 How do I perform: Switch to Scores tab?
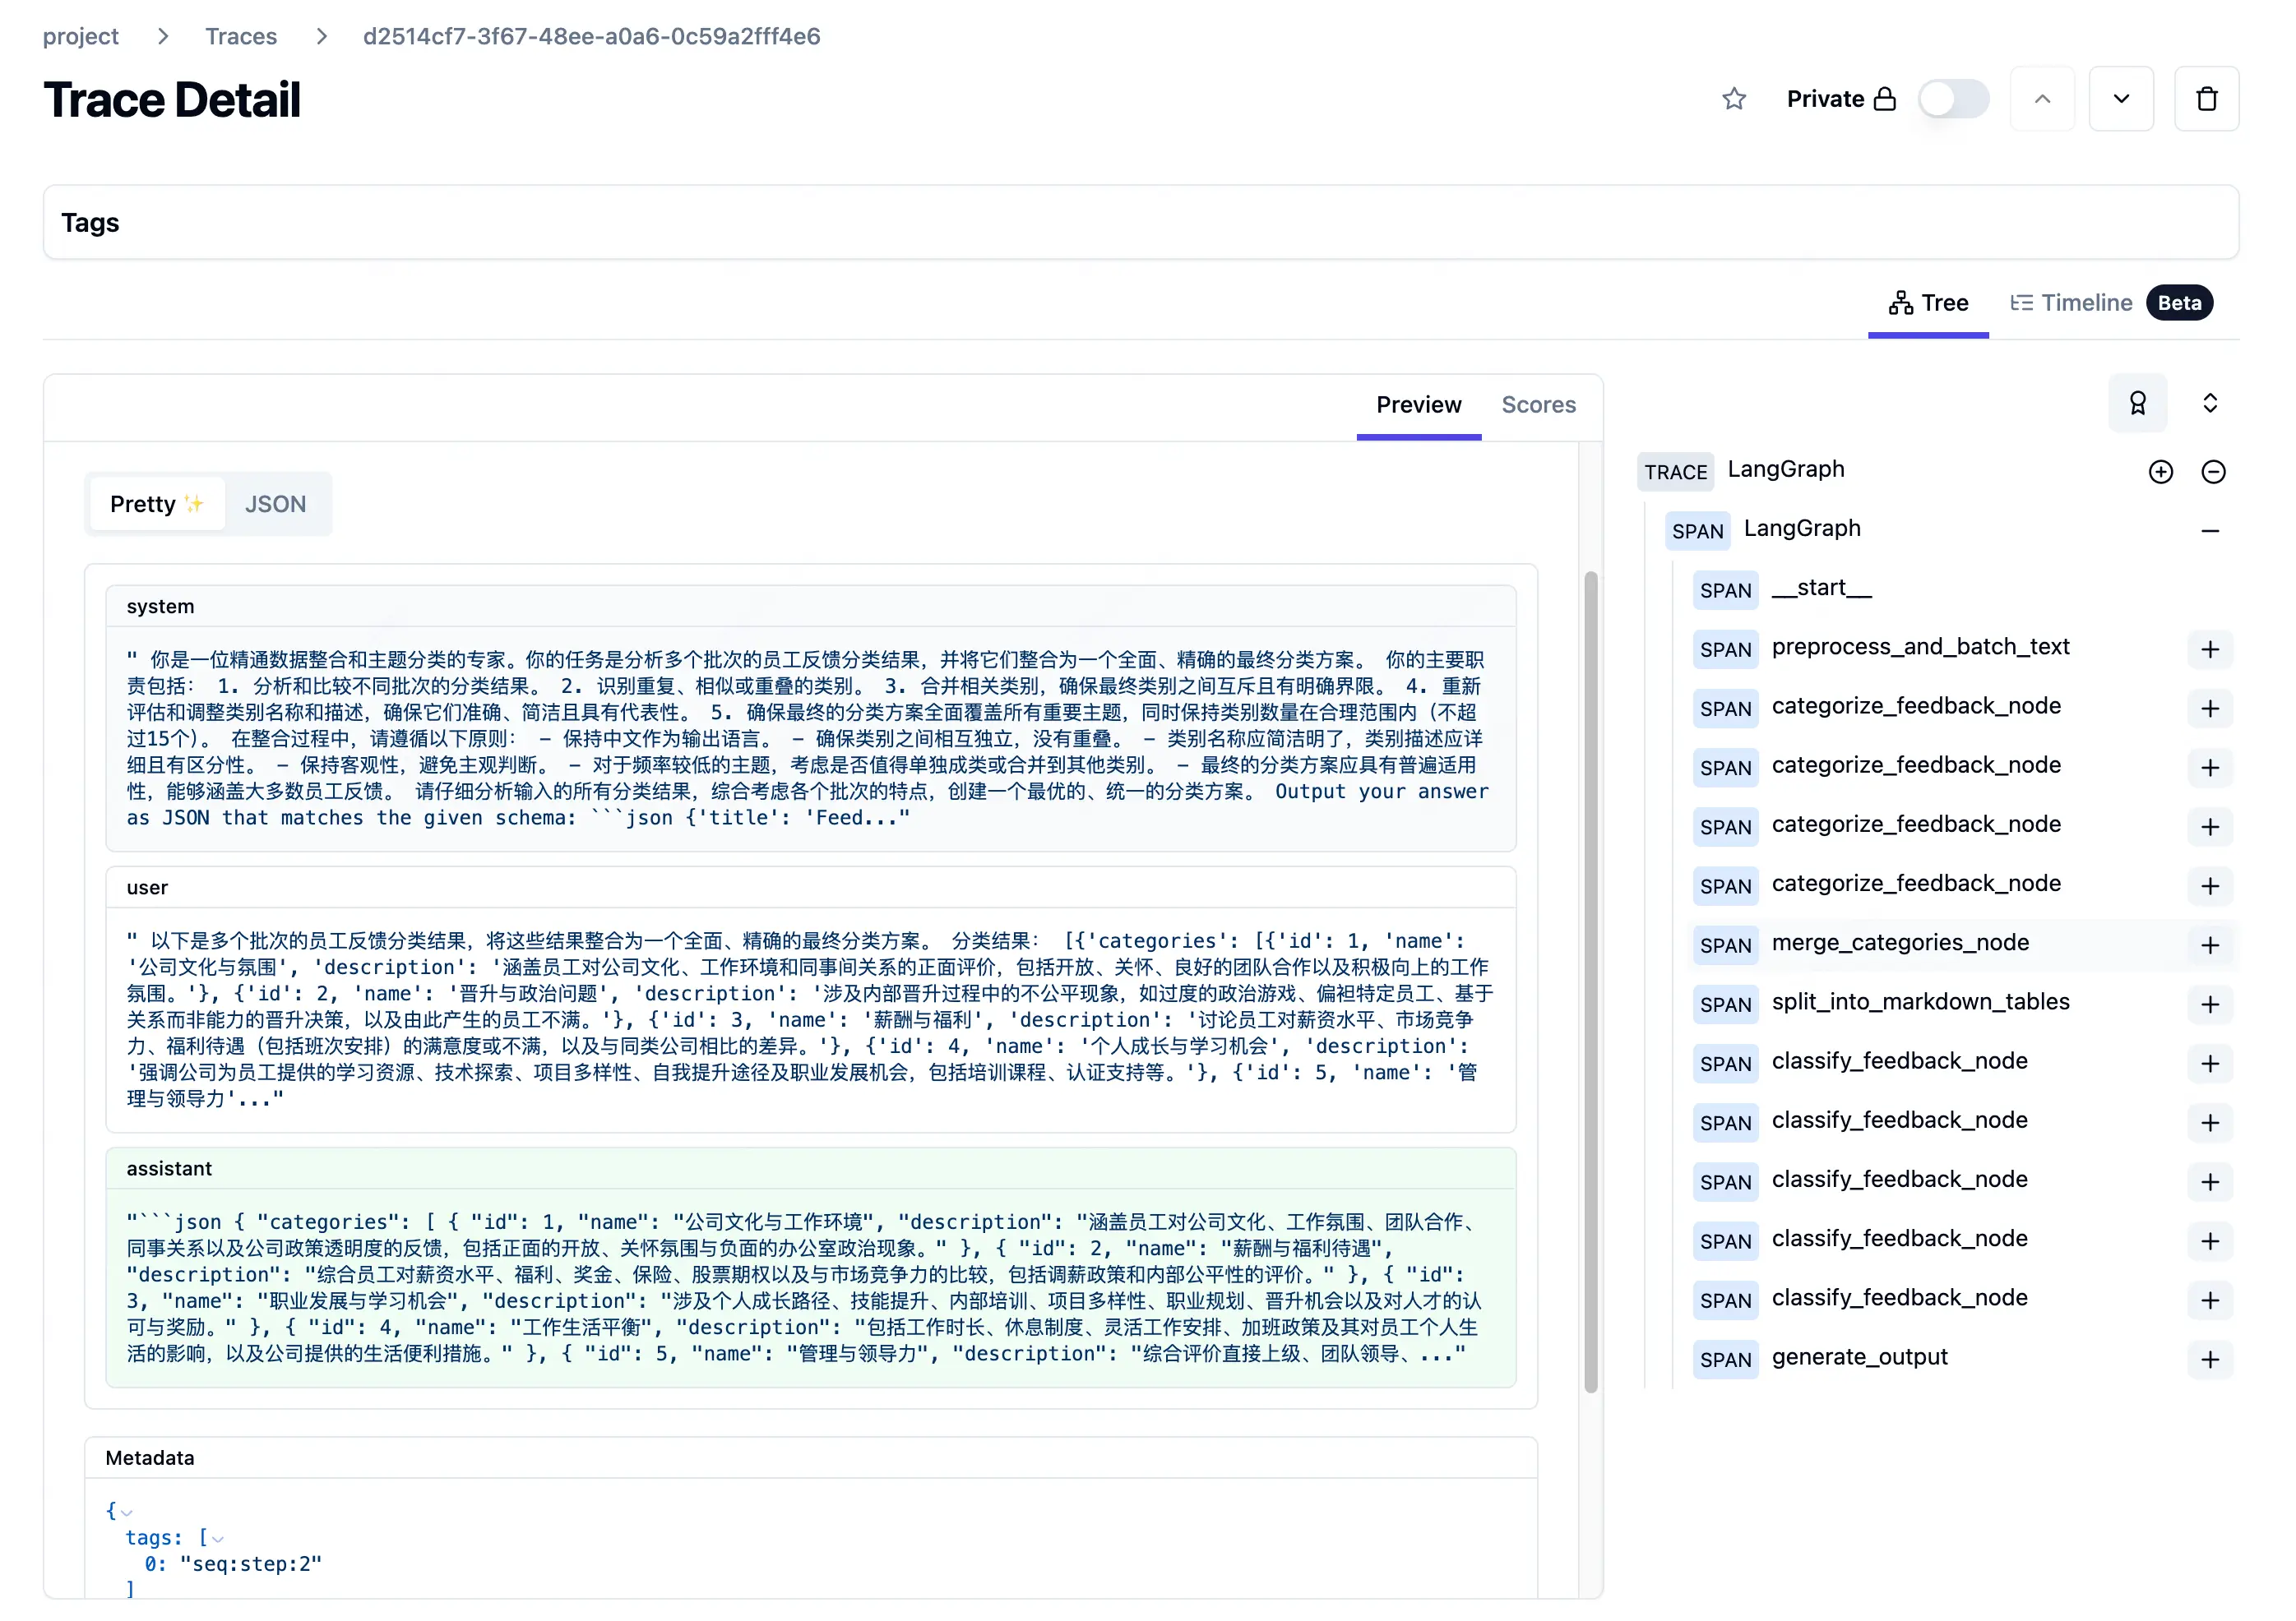pos(1536,402)
